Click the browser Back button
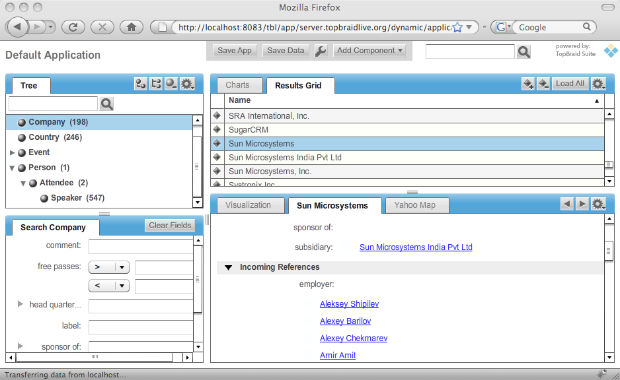Viewport: 620px width, 380px height. (17, 27)
